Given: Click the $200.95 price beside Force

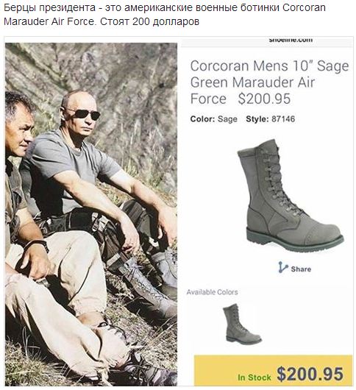Looking at the screenshot, I should [x=264, y=99].
